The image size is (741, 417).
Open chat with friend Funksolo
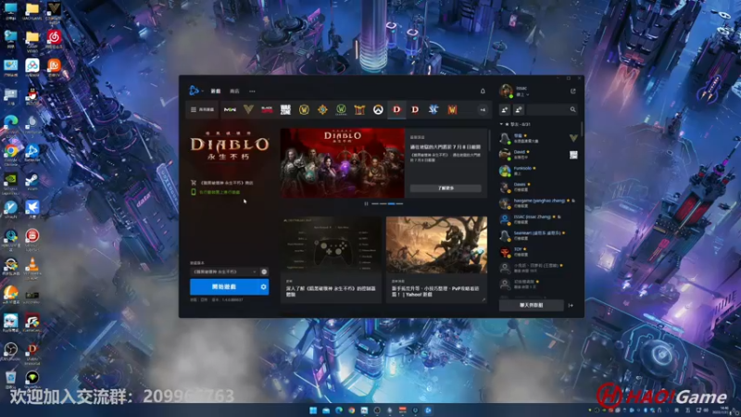[x=538, y=171]
